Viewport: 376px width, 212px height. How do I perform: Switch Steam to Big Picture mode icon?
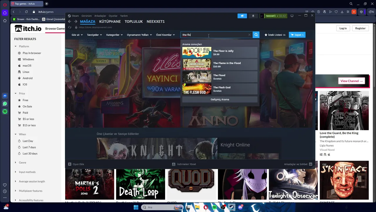click(292, 16)
